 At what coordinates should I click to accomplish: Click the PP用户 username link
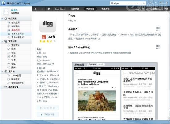coord(14,10)
